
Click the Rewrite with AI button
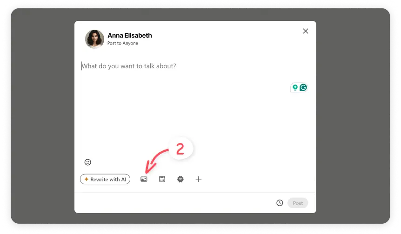(105, 179)
